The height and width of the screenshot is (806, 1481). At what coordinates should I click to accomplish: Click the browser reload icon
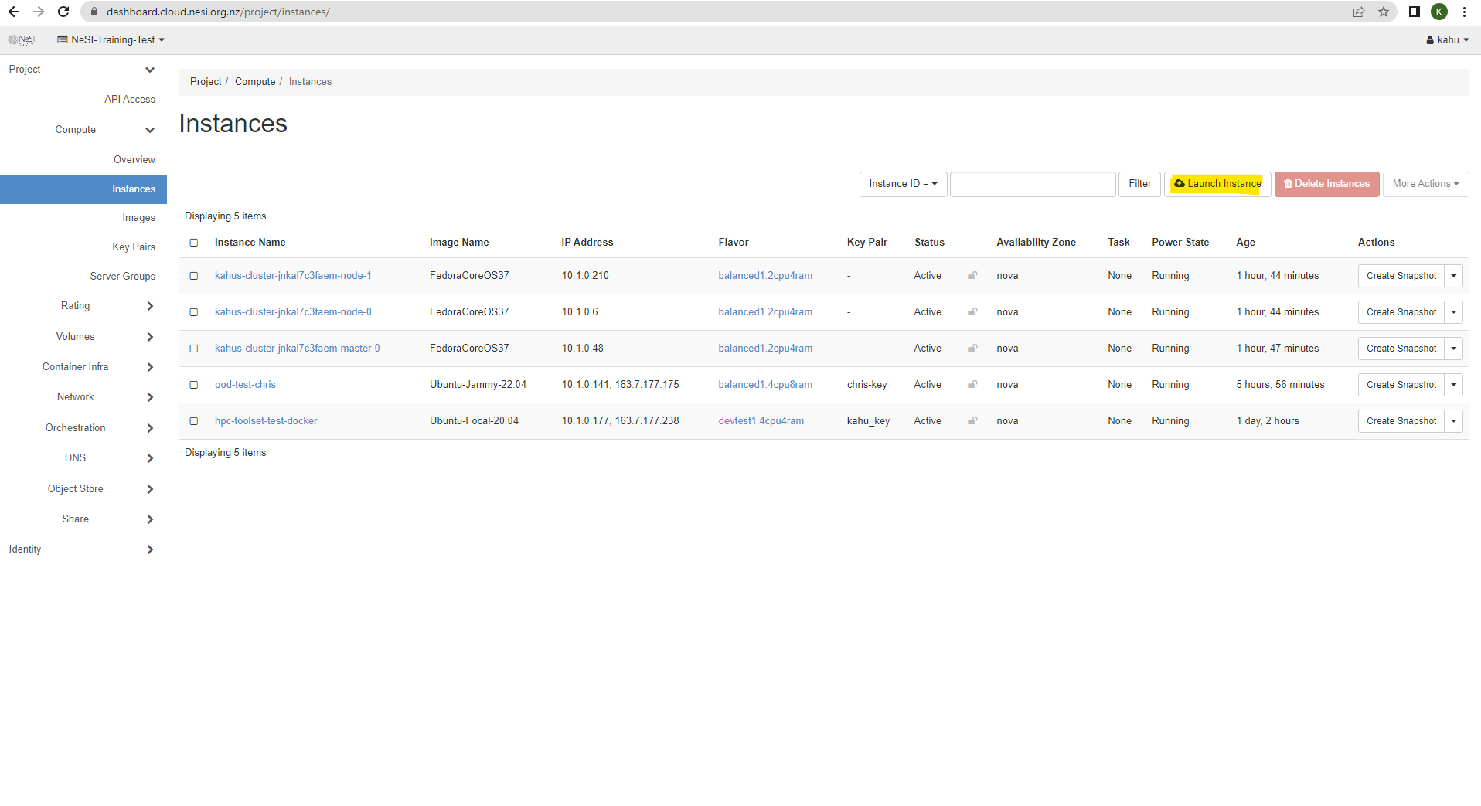[64, 12]
